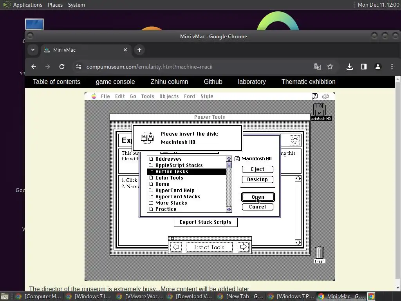Screen dimensions: 401x301
Task: Click the file list scroll thumb
Action: pyautogui.click(x=229, y=165)
